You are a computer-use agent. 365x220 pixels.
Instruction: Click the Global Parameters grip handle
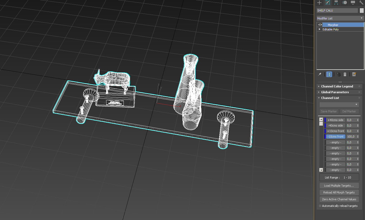point(359,92)
